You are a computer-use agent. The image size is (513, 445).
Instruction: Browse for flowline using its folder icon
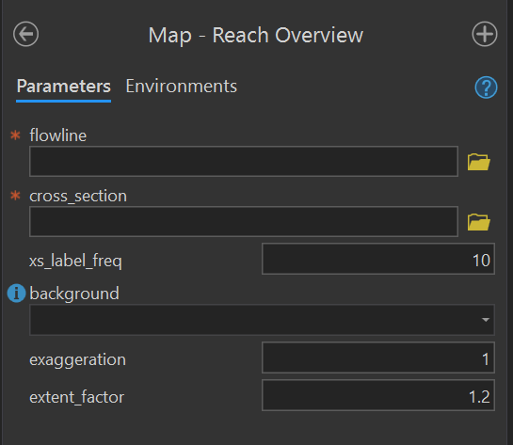[x=479, y=162]
